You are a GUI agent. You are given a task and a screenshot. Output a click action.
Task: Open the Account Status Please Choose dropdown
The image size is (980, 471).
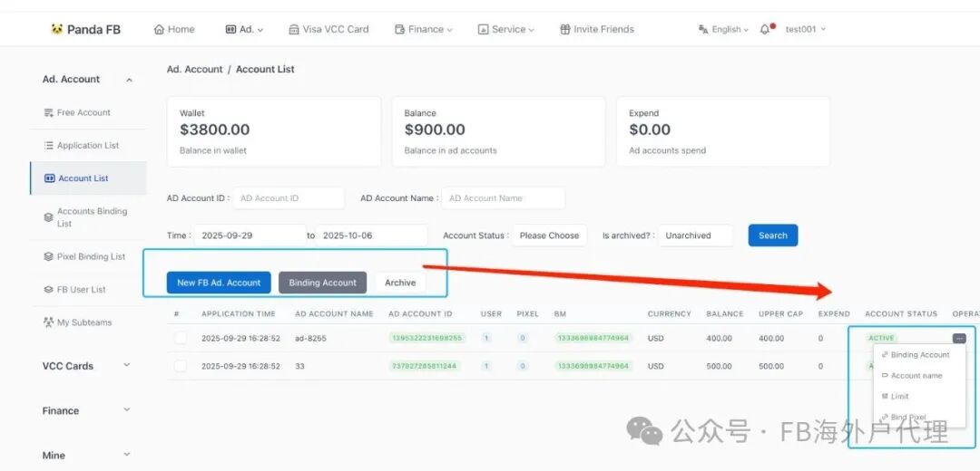pyautogui.click(x=549, y=235)
